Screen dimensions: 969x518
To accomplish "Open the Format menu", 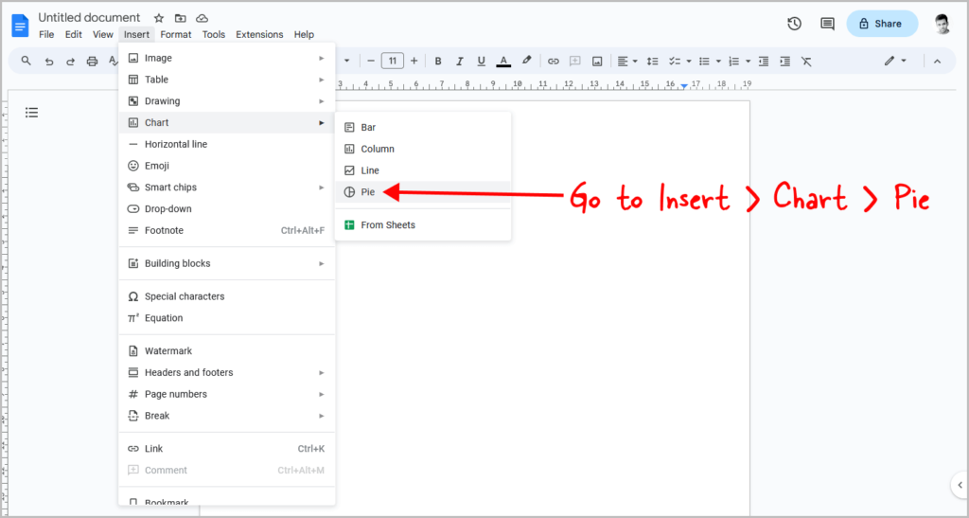I will 175,35.
